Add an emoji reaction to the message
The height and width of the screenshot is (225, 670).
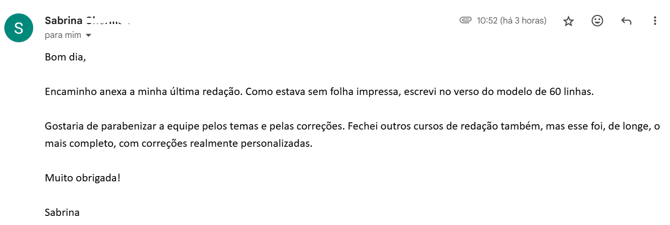click(597, 21)
